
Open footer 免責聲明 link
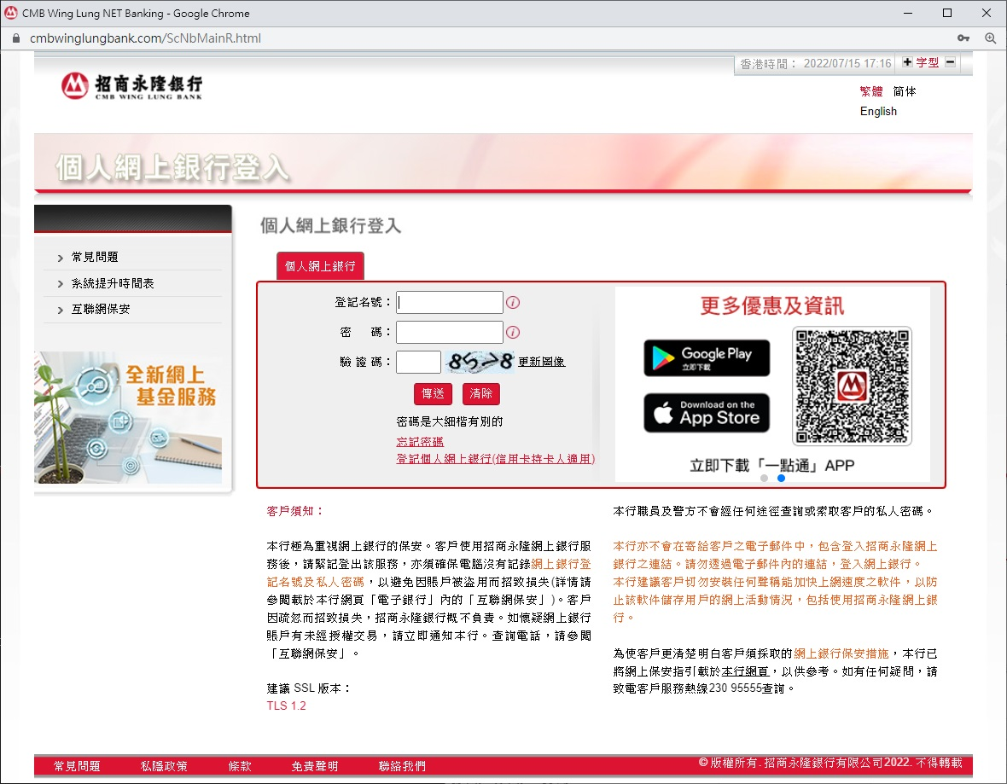(x=315, y=766)
